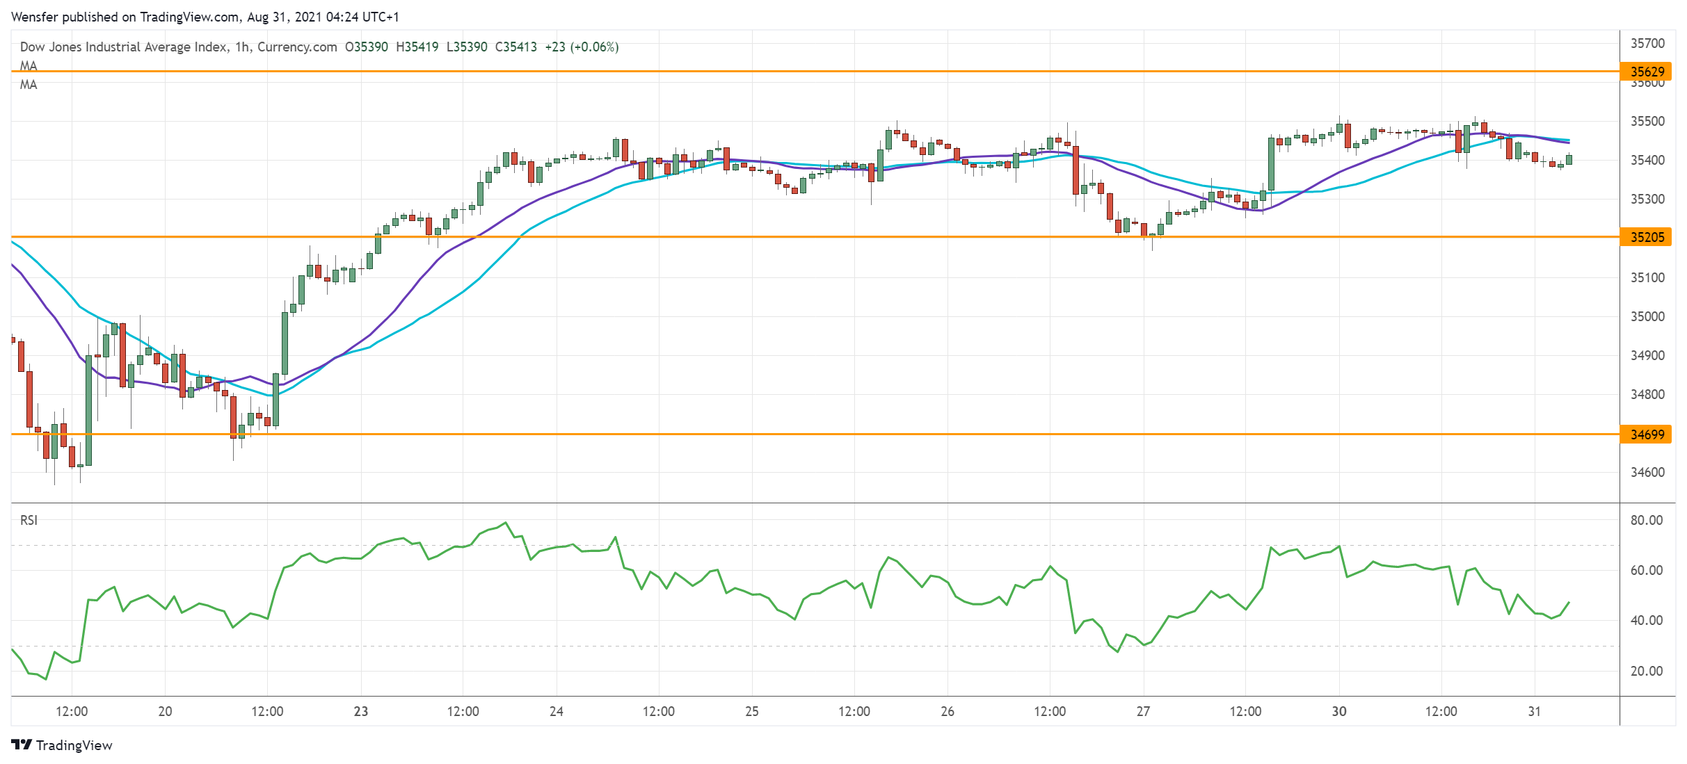1687x764 pixels.
Task: Click the closing price C35413 value
Action: click(x=513, y=47)
